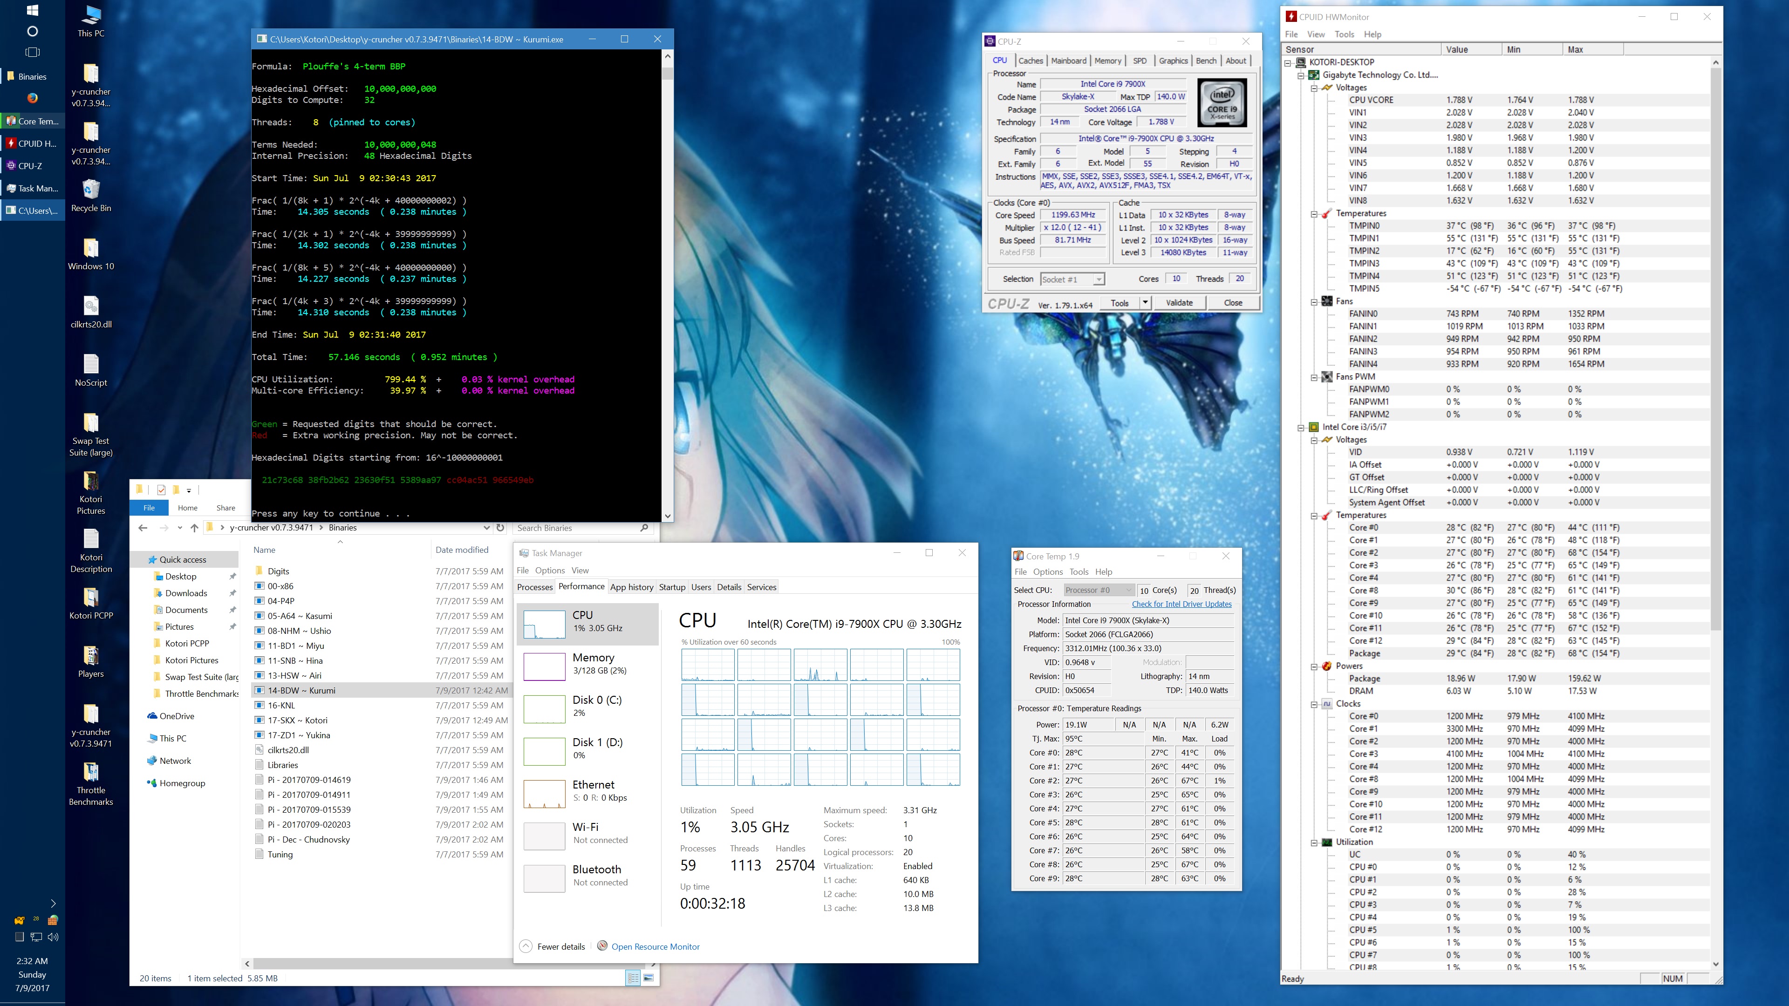This screenshot has width=1789, height=1006.
Task: Click Check for Intel Driver Updates link
Action: [1181, 604]
